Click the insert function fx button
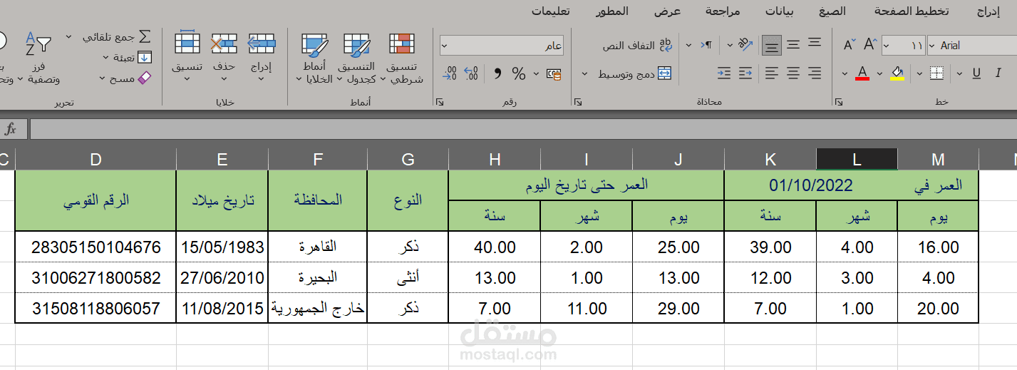 (11, 129)
